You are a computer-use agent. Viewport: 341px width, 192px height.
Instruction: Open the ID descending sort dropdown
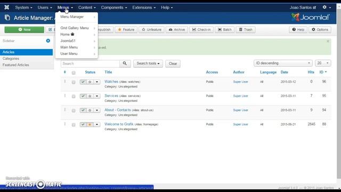(283, 63)
